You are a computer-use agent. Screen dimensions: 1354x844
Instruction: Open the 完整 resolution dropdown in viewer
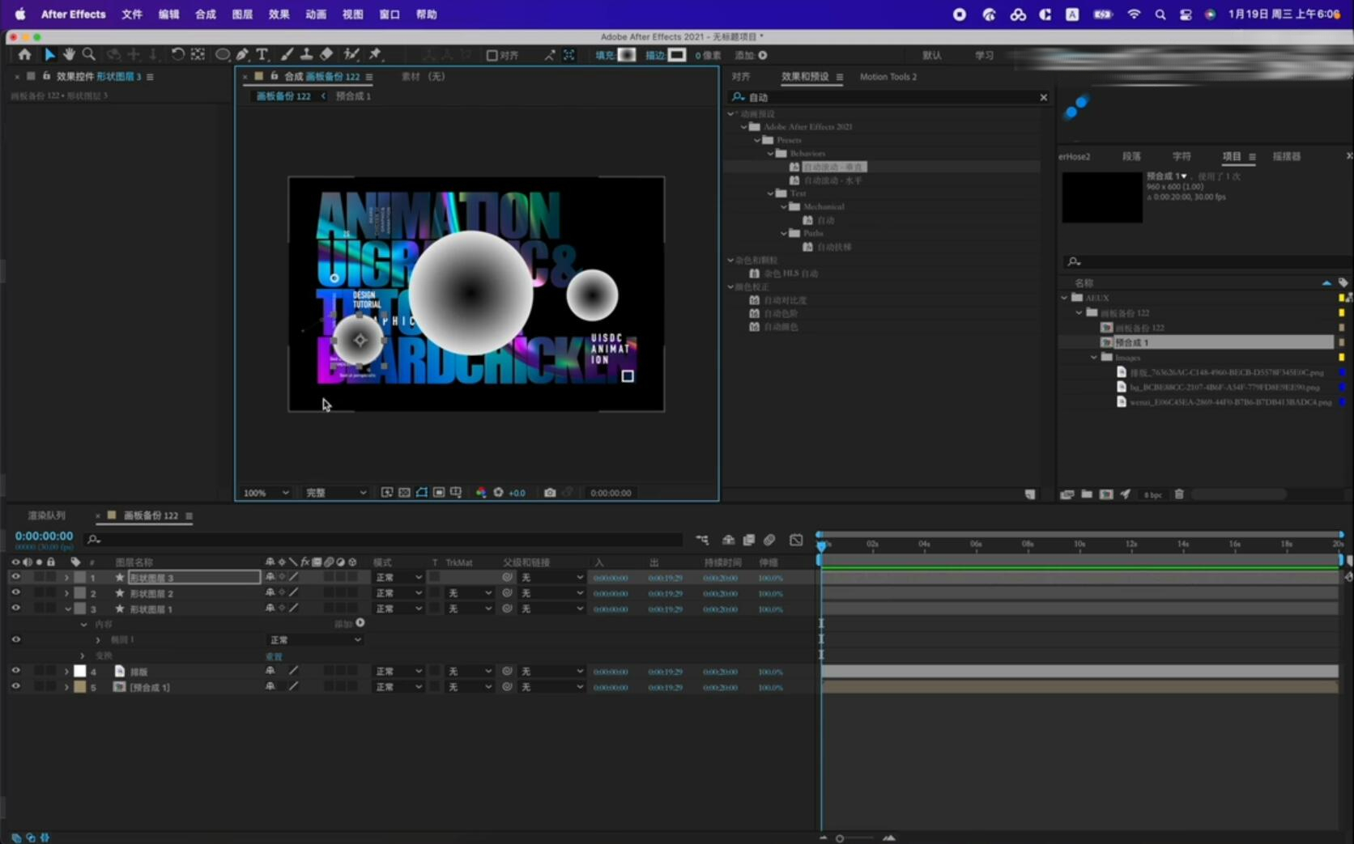pos(336,493)
